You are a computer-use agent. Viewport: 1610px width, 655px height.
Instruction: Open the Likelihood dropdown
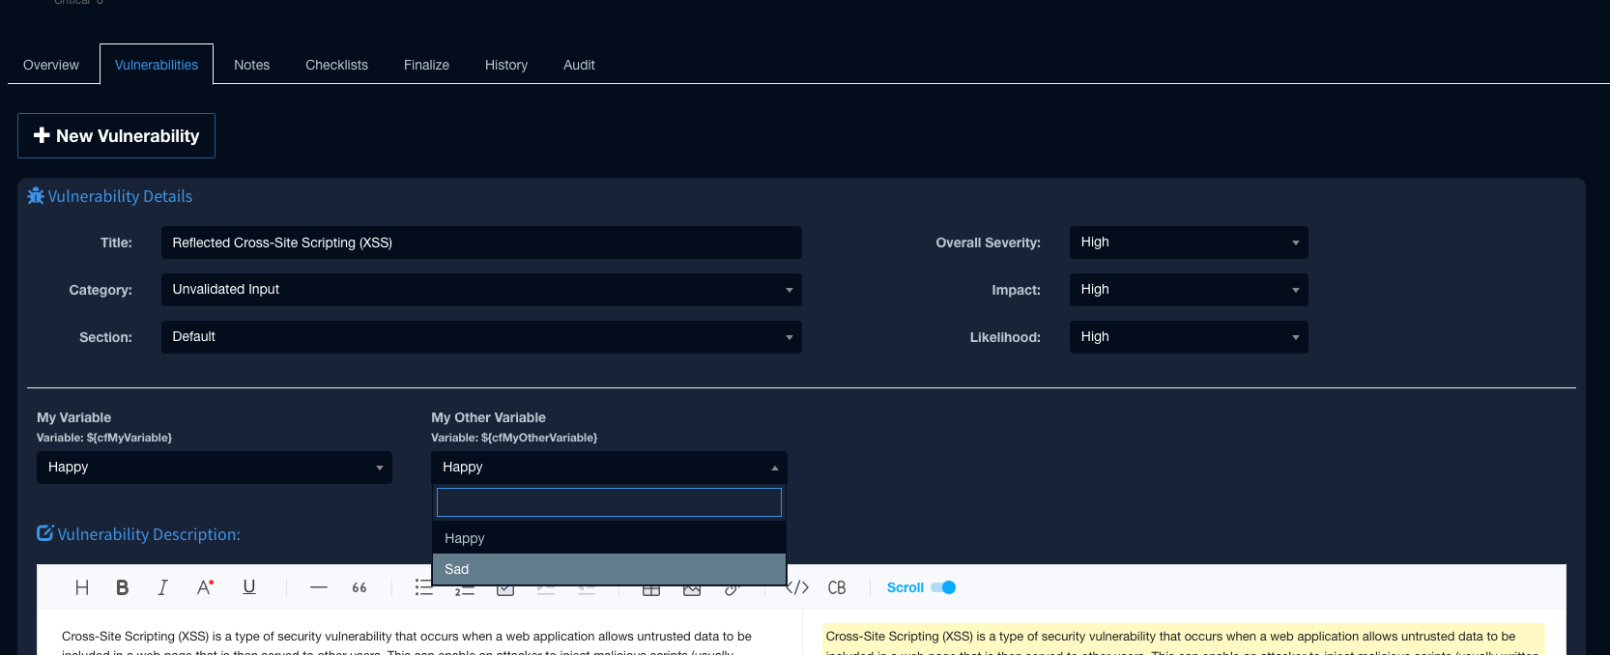[x=1189, y=337]
